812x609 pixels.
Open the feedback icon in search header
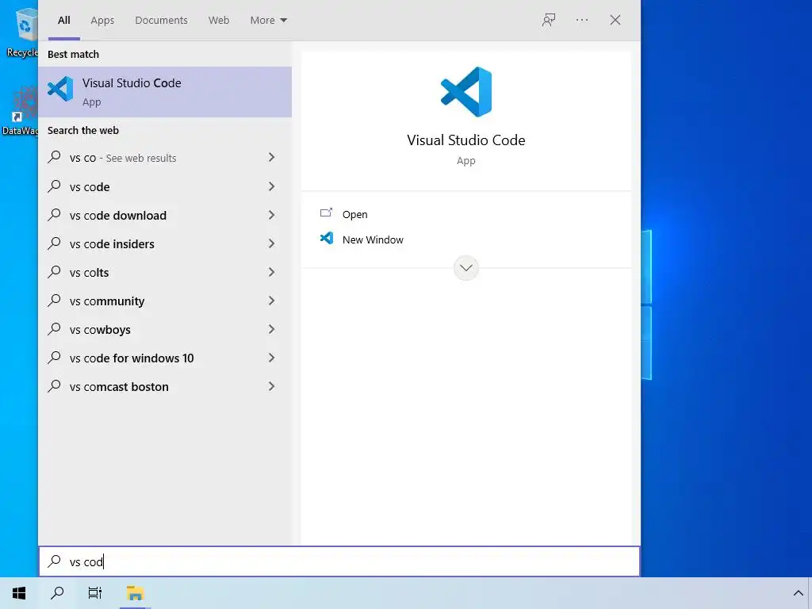(x=549, y=20)
